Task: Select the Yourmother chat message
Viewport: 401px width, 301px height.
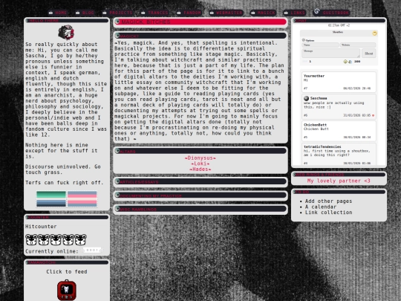Action: [339, 82]
